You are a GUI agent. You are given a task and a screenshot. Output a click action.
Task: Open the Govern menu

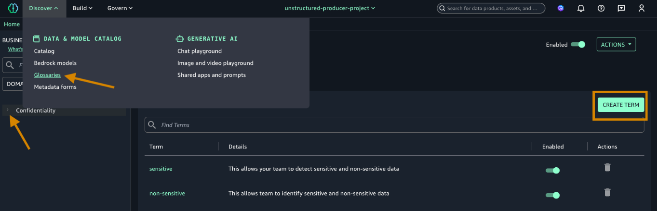pos(120,8)
